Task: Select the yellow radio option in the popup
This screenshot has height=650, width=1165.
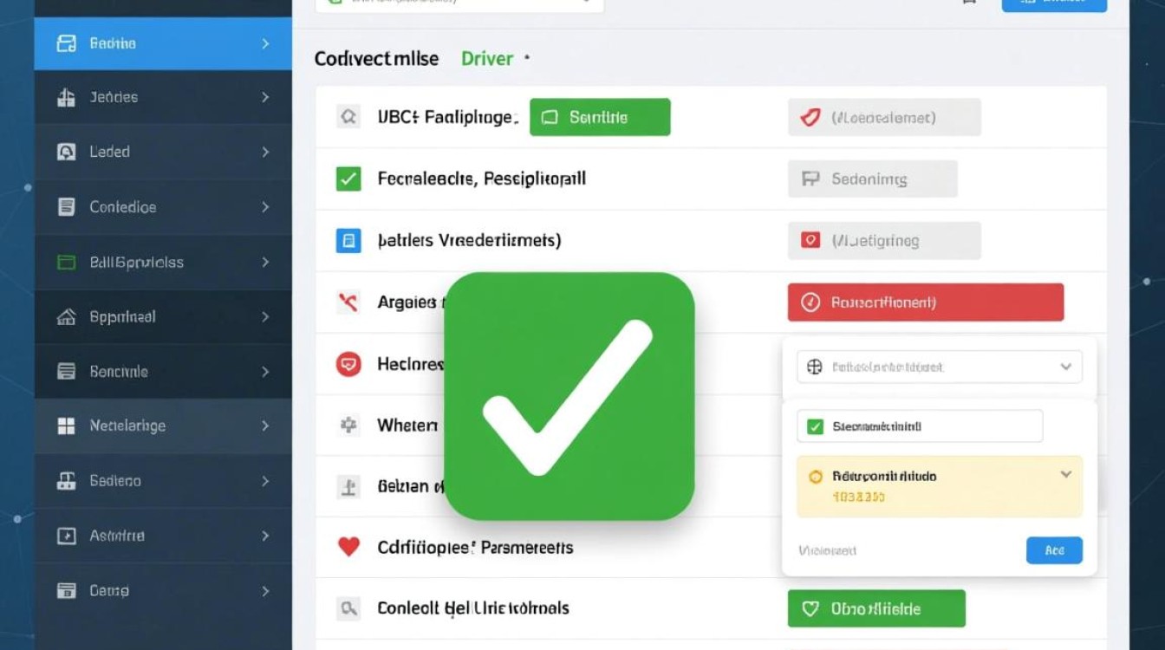Action: coord(815,477)
